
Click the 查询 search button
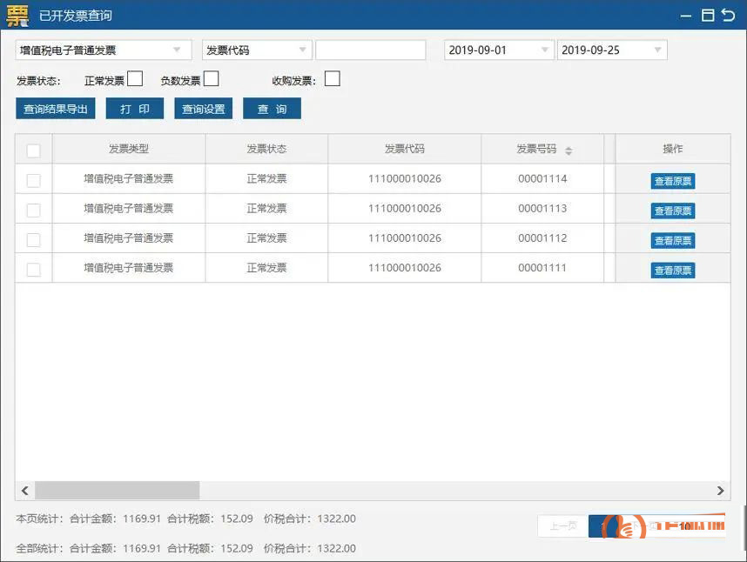pos(272,109)
